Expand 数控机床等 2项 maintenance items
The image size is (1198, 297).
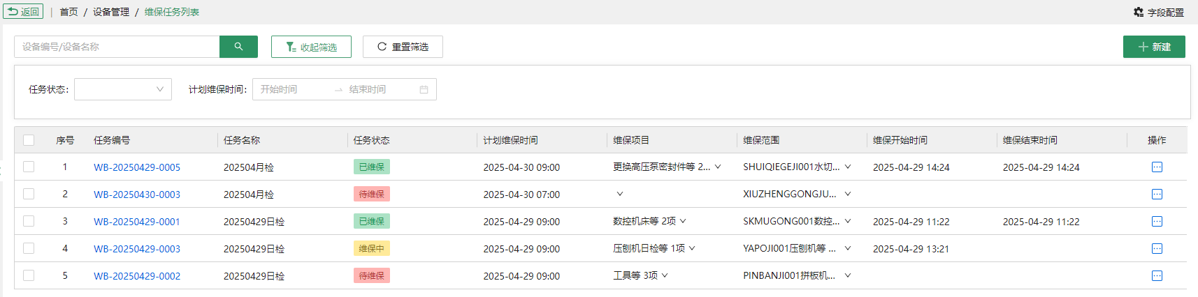[x=649, y=222]
